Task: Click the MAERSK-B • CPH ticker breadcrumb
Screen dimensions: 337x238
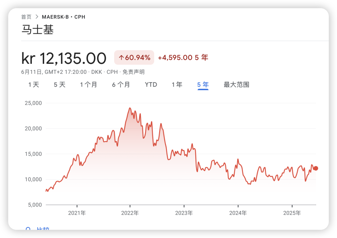Action: click(63, 17)
